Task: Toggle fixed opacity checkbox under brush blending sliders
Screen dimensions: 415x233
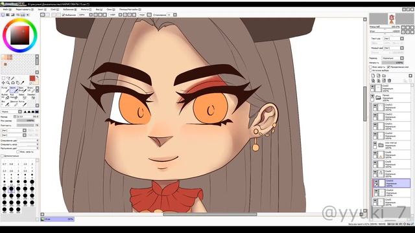Action: (18, 152)
